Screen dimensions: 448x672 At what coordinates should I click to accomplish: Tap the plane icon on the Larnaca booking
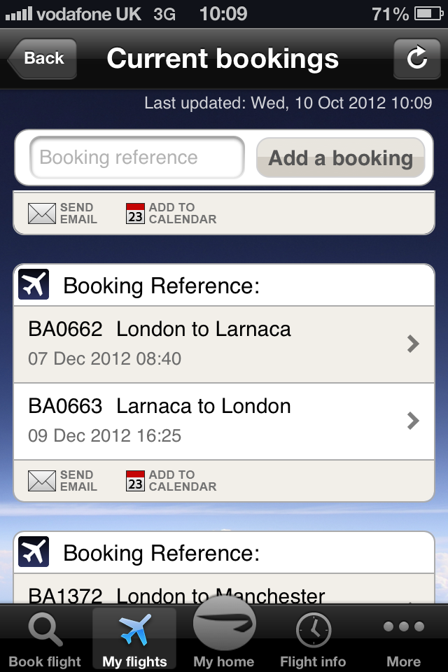tap(34, 284)
